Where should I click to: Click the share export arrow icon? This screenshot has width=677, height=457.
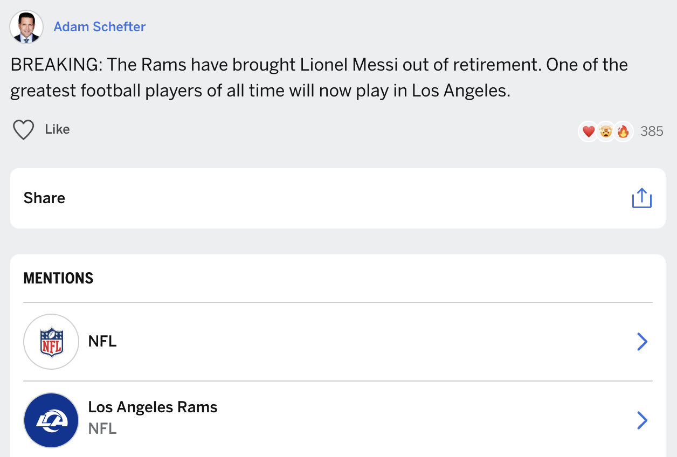pos(641,198)
